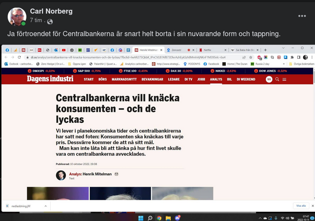Viewport: 315px width, 221px height.
Task: Open the Övriga bokmärken folder
Action: 301,64
